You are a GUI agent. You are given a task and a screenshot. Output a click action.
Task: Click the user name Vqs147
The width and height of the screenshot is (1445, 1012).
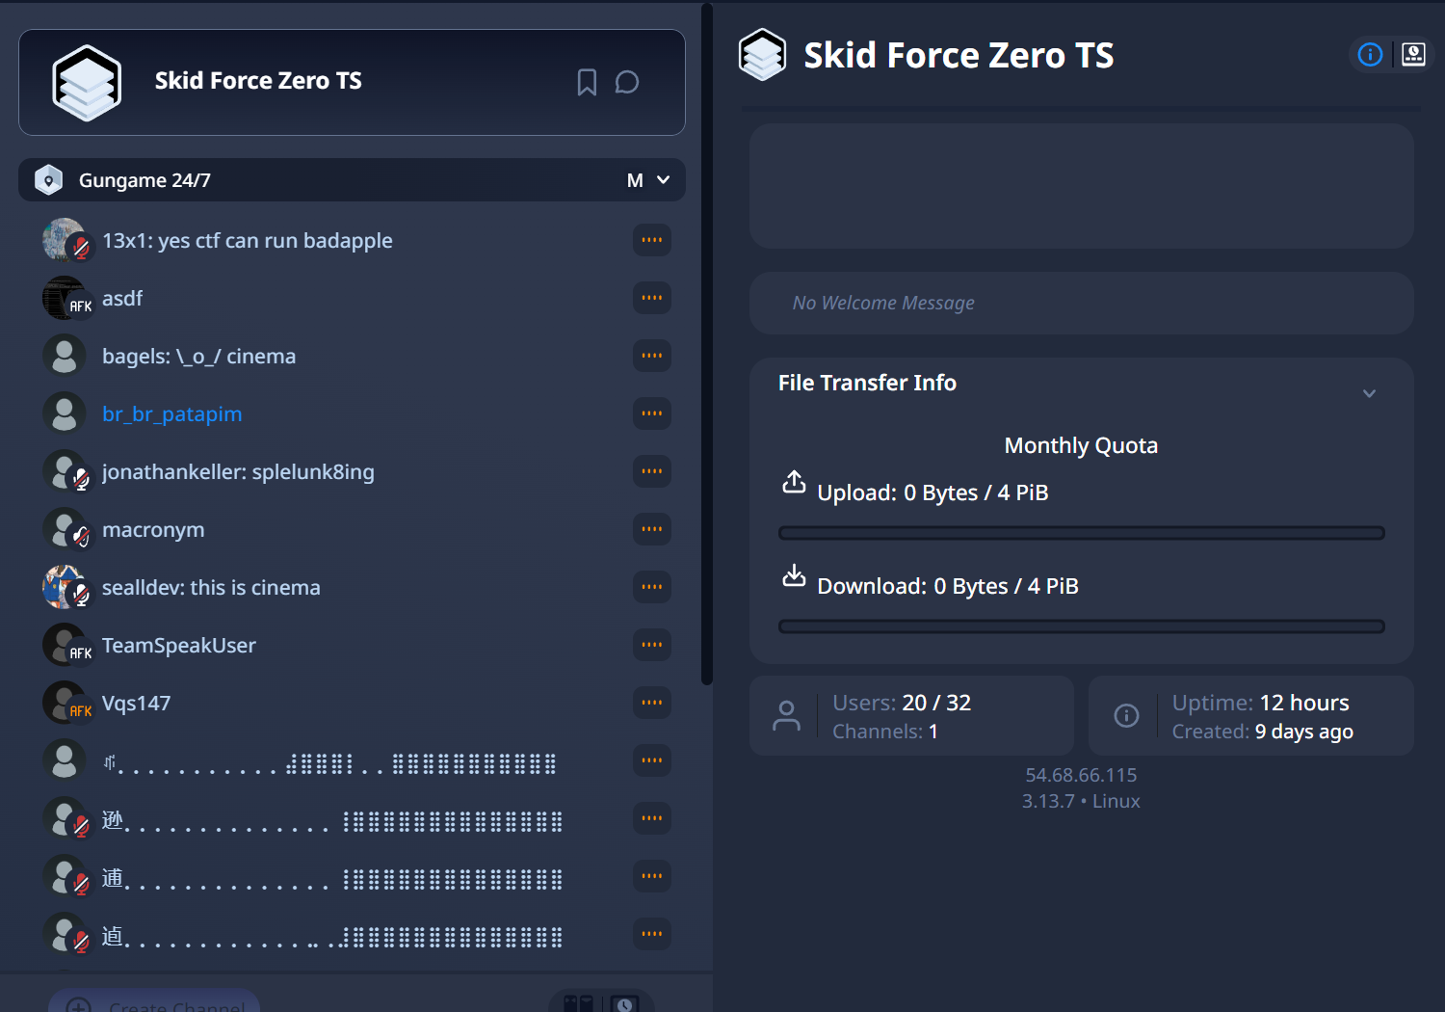tap(137, 703)
